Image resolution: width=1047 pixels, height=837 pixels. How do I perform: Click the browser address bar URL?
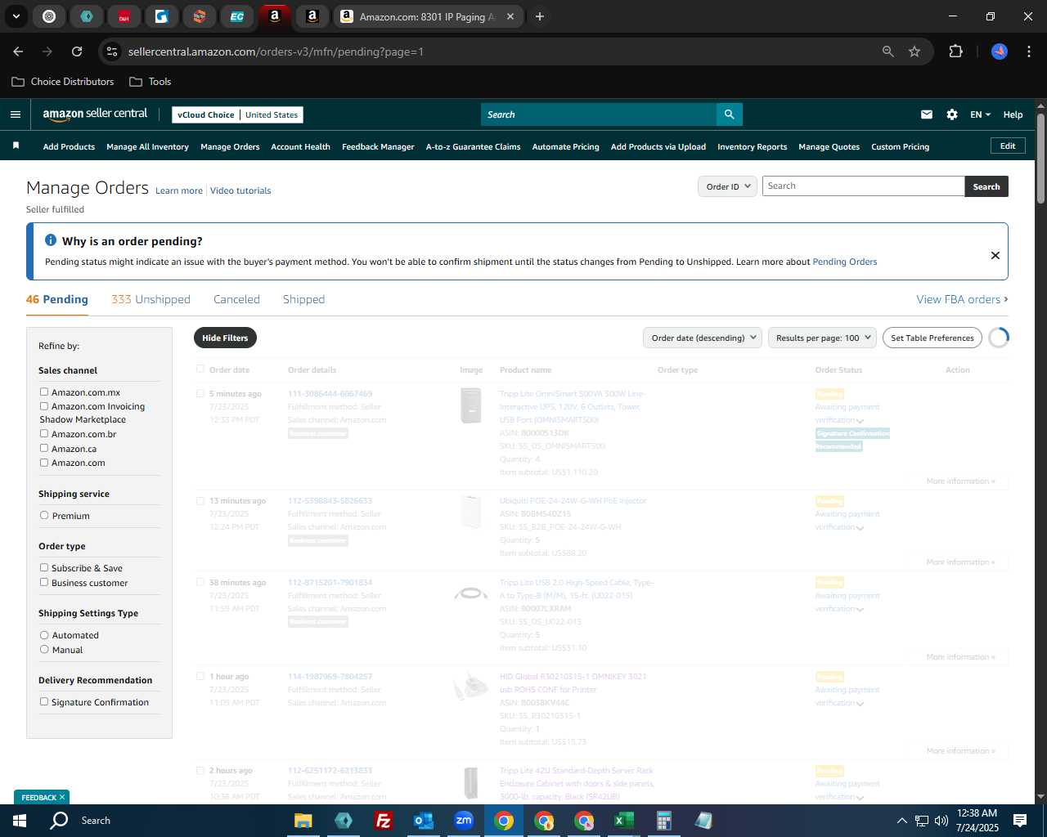click(276, 51)
